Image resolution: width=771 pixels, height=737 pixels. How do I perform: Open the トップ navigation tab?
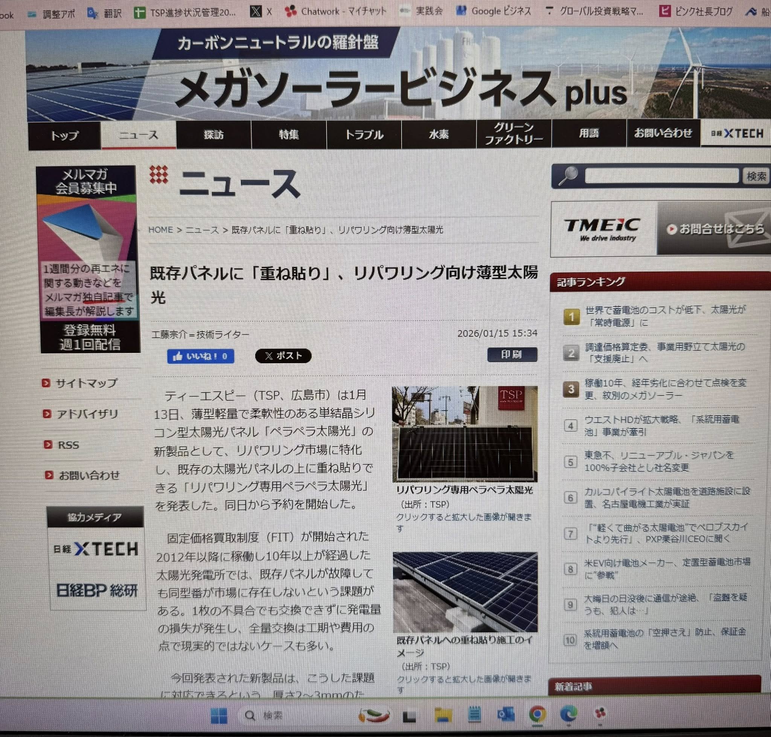[x=64, y=136]
